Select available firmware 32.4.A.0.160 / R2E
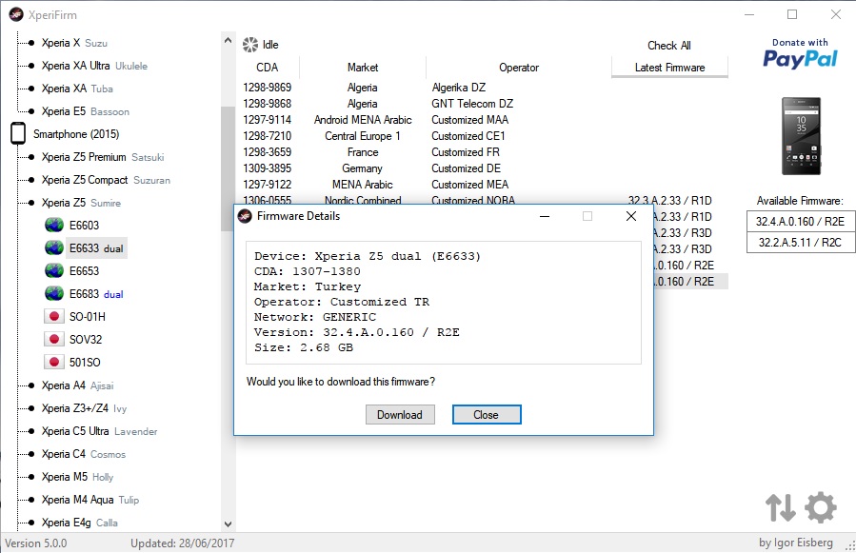 click(x=800, y=222)
